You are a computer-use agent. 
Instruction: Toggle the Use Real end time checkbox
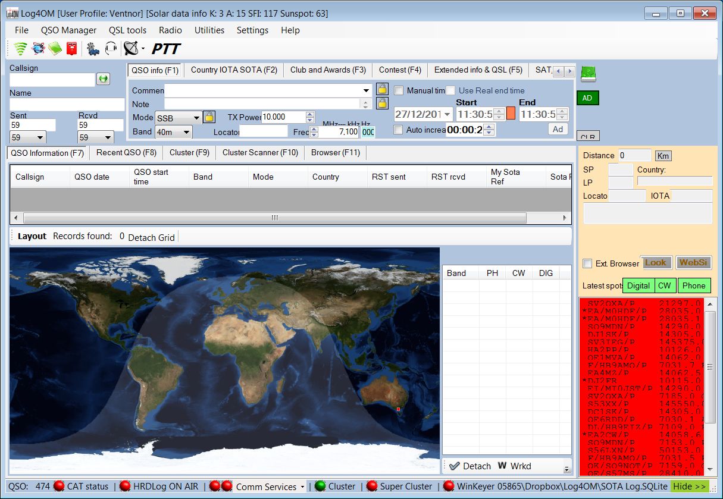pos(450,90)
